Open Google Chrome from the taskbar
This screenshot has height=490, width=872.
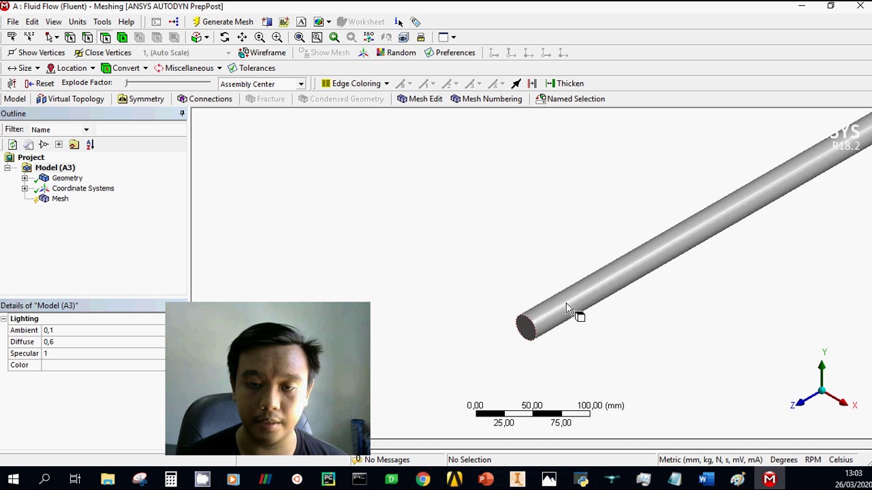coord(423,479)
